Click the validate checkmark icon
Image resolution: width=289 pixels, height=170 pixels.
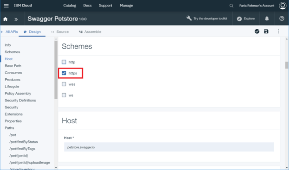(x=257, y=31)
